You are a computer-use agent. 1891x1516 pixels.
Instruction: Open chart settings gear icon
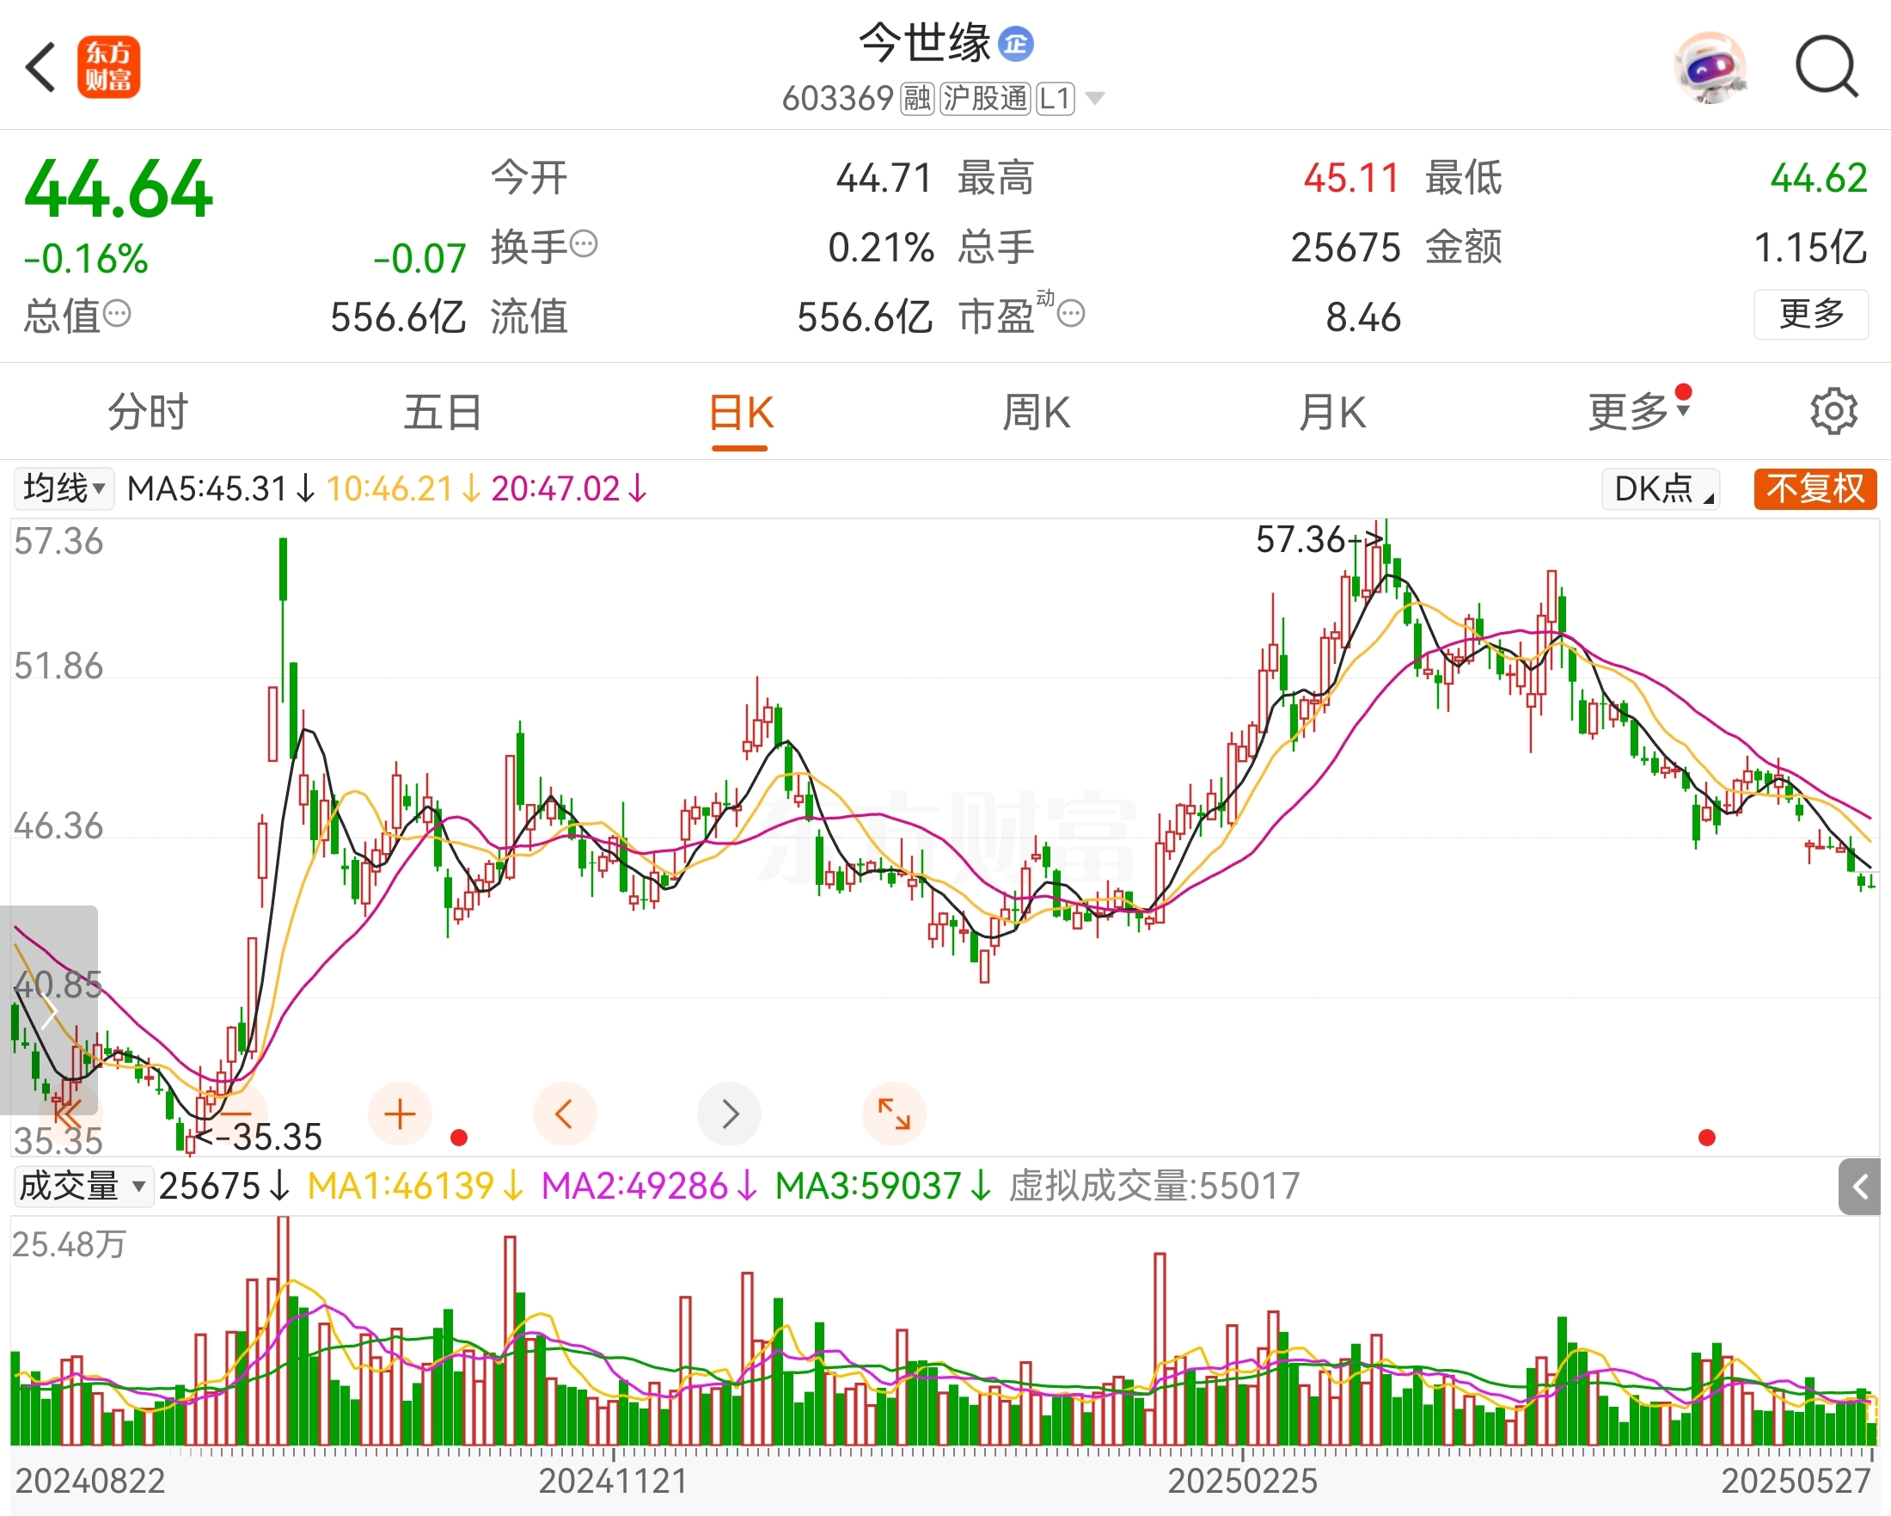pyautogui.click(x=1834, y=411)
